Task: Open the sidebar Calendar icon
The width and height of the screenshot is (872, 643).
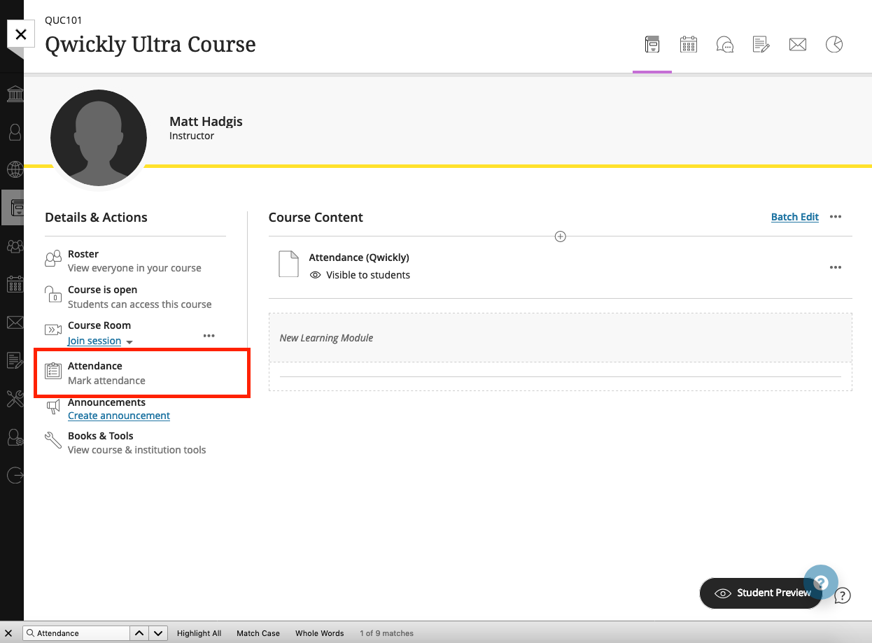Action: point(14,283)
